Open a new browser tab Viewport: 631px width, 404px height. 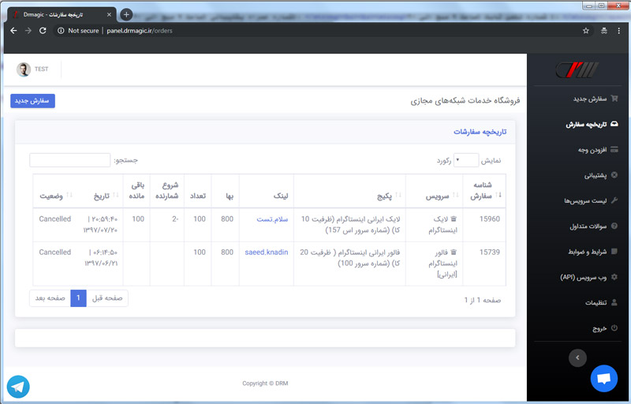126,14
